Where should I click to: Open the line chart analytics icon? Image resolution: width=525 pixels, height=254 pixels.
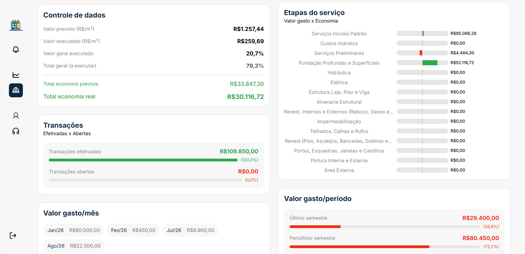click(16, 75)
